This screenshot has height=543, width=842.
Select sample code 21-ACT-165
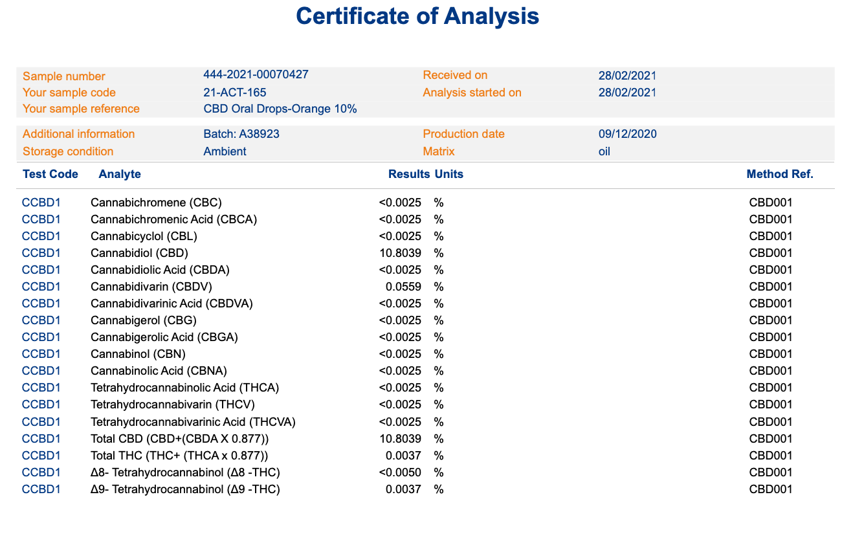[235, 93]
